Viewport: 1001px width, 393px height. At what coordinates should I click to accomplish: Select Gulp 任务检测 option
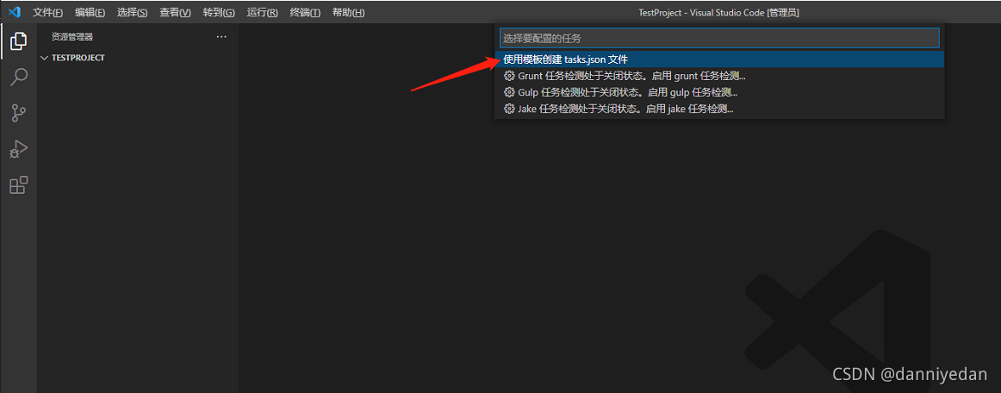pyautogui.click(x=719, y=93)
